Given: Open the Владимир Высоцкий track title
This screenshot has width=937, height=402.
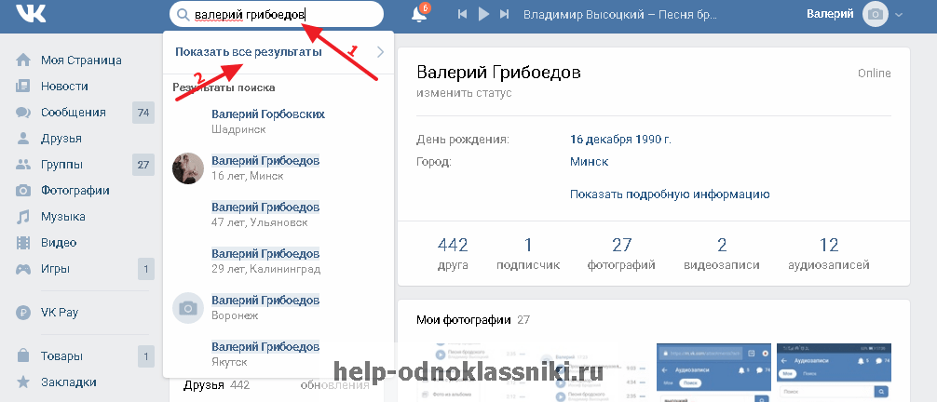Looking at the screenshot, I should pyautogui.click(x=619, y=14).
